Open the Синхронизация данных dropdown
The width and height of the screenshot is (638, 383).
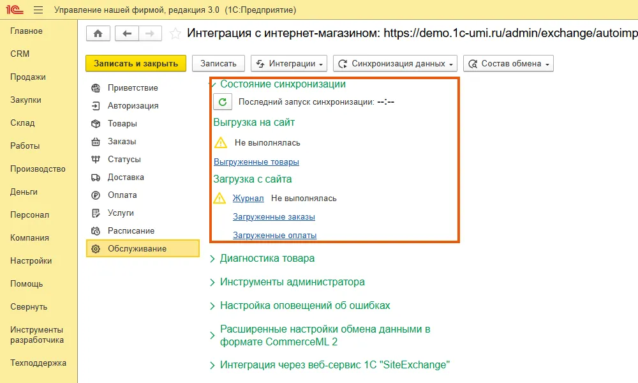(x=395, y=63)
